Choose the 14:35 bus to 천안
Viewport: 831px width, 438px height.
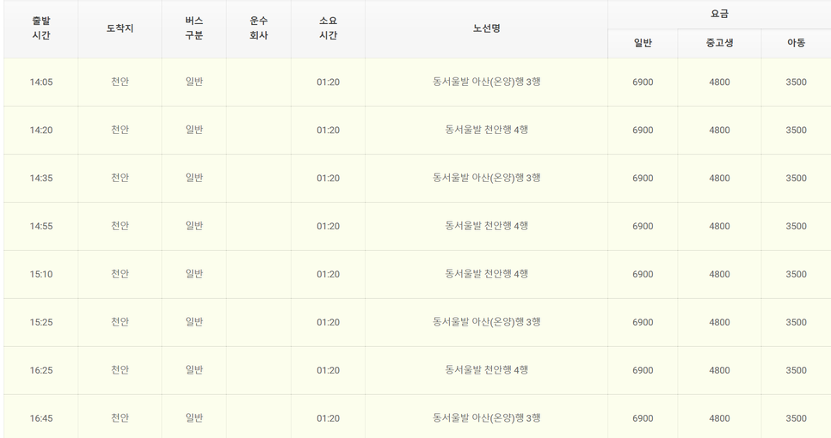pos(417,179)
